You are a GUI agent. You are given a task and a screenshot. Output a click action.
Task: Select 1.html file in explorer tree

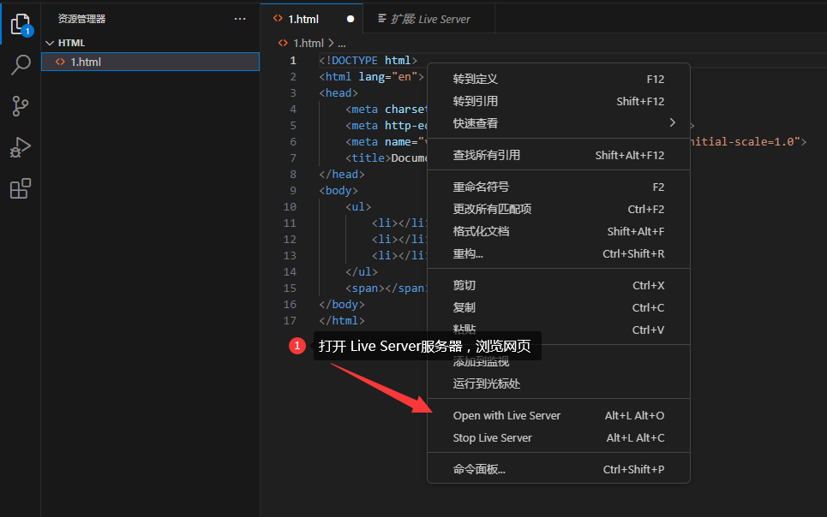click(x=150, y=62)
